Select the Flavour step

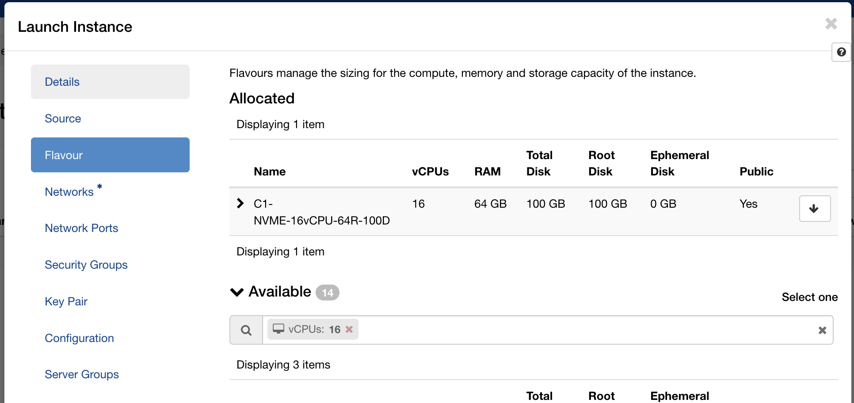point(110,155)
